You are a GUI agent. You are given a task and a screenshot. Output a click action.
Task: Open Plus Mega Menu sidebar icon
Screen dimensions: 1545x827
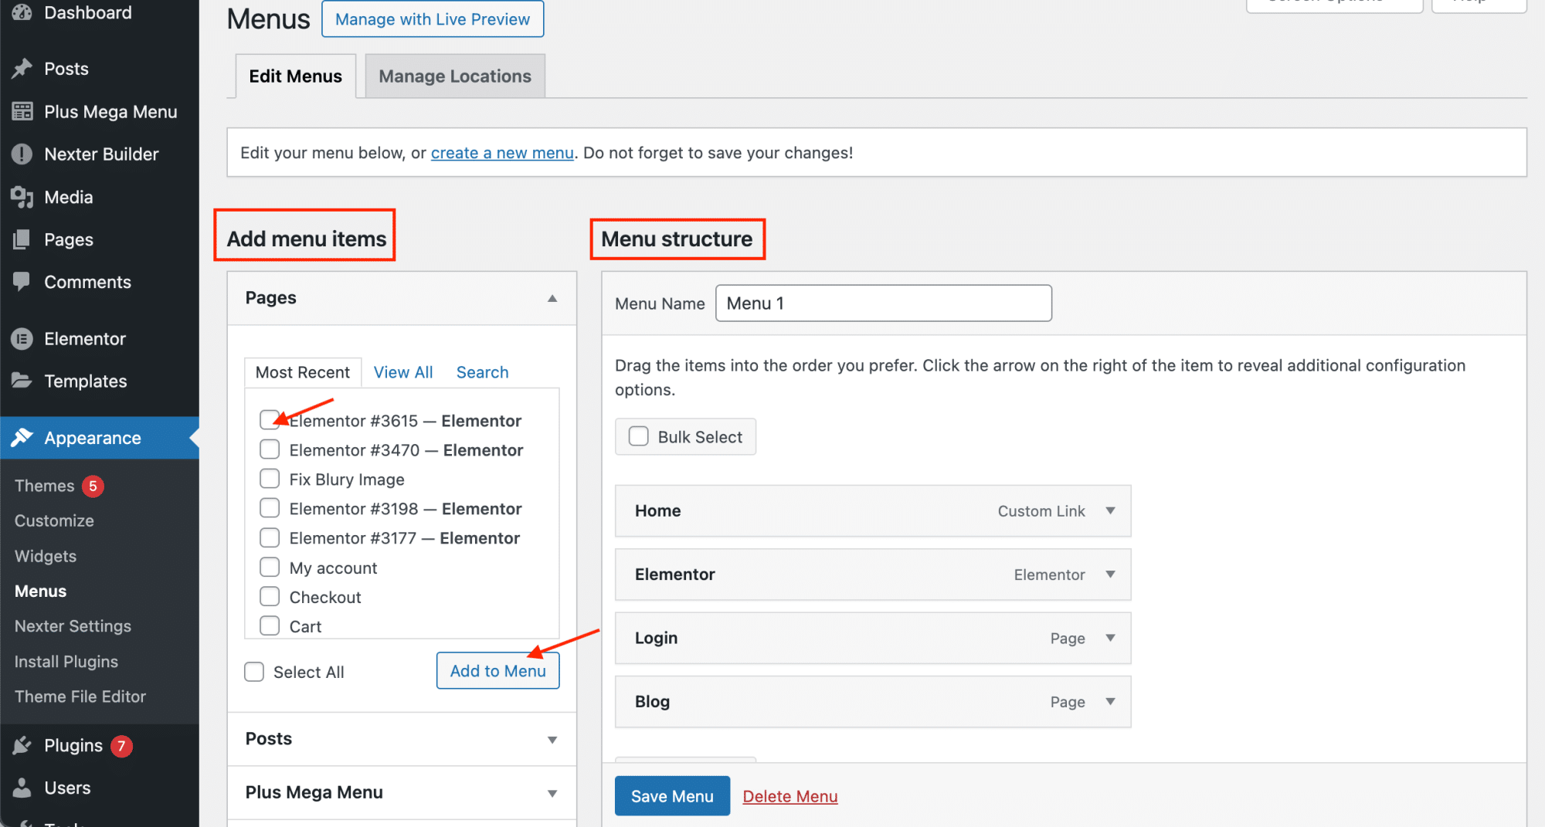[22, 112]
